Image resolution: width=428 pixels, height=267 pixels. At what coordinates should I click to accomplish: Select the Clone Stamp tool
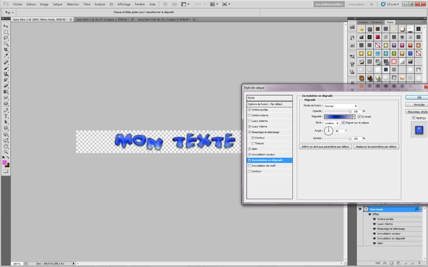[x=6, y=74]
